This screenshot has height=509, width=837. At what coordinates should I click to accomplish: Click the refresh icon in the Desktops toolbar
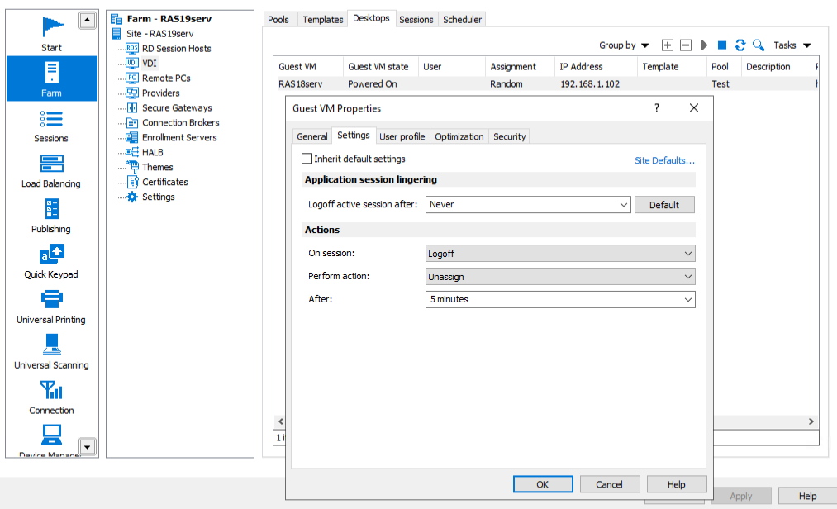click(x=740, y=45)
